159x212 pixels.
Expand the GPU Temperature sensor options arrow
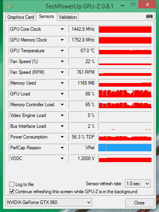[62, 51]
